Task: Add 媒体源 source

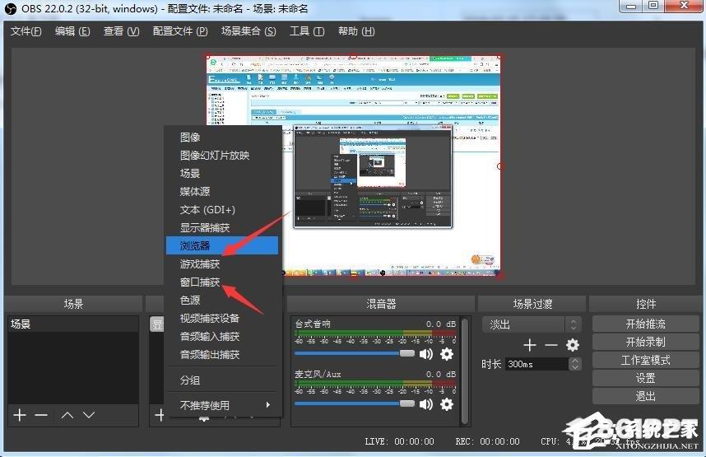Action: tap(195, 192)
